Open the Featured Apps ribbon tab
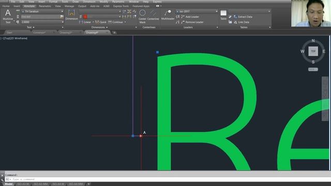 click(x=141, y=6)
